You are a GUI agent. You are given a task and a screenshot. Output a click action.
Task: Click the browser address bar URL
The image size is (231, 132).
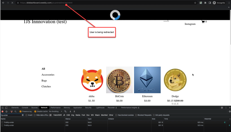coord(46,3)
